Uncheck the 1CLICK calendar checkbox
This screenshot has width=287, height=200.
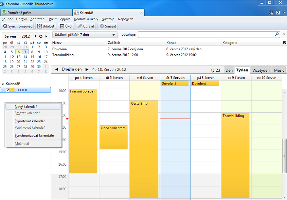coord(7,90)
